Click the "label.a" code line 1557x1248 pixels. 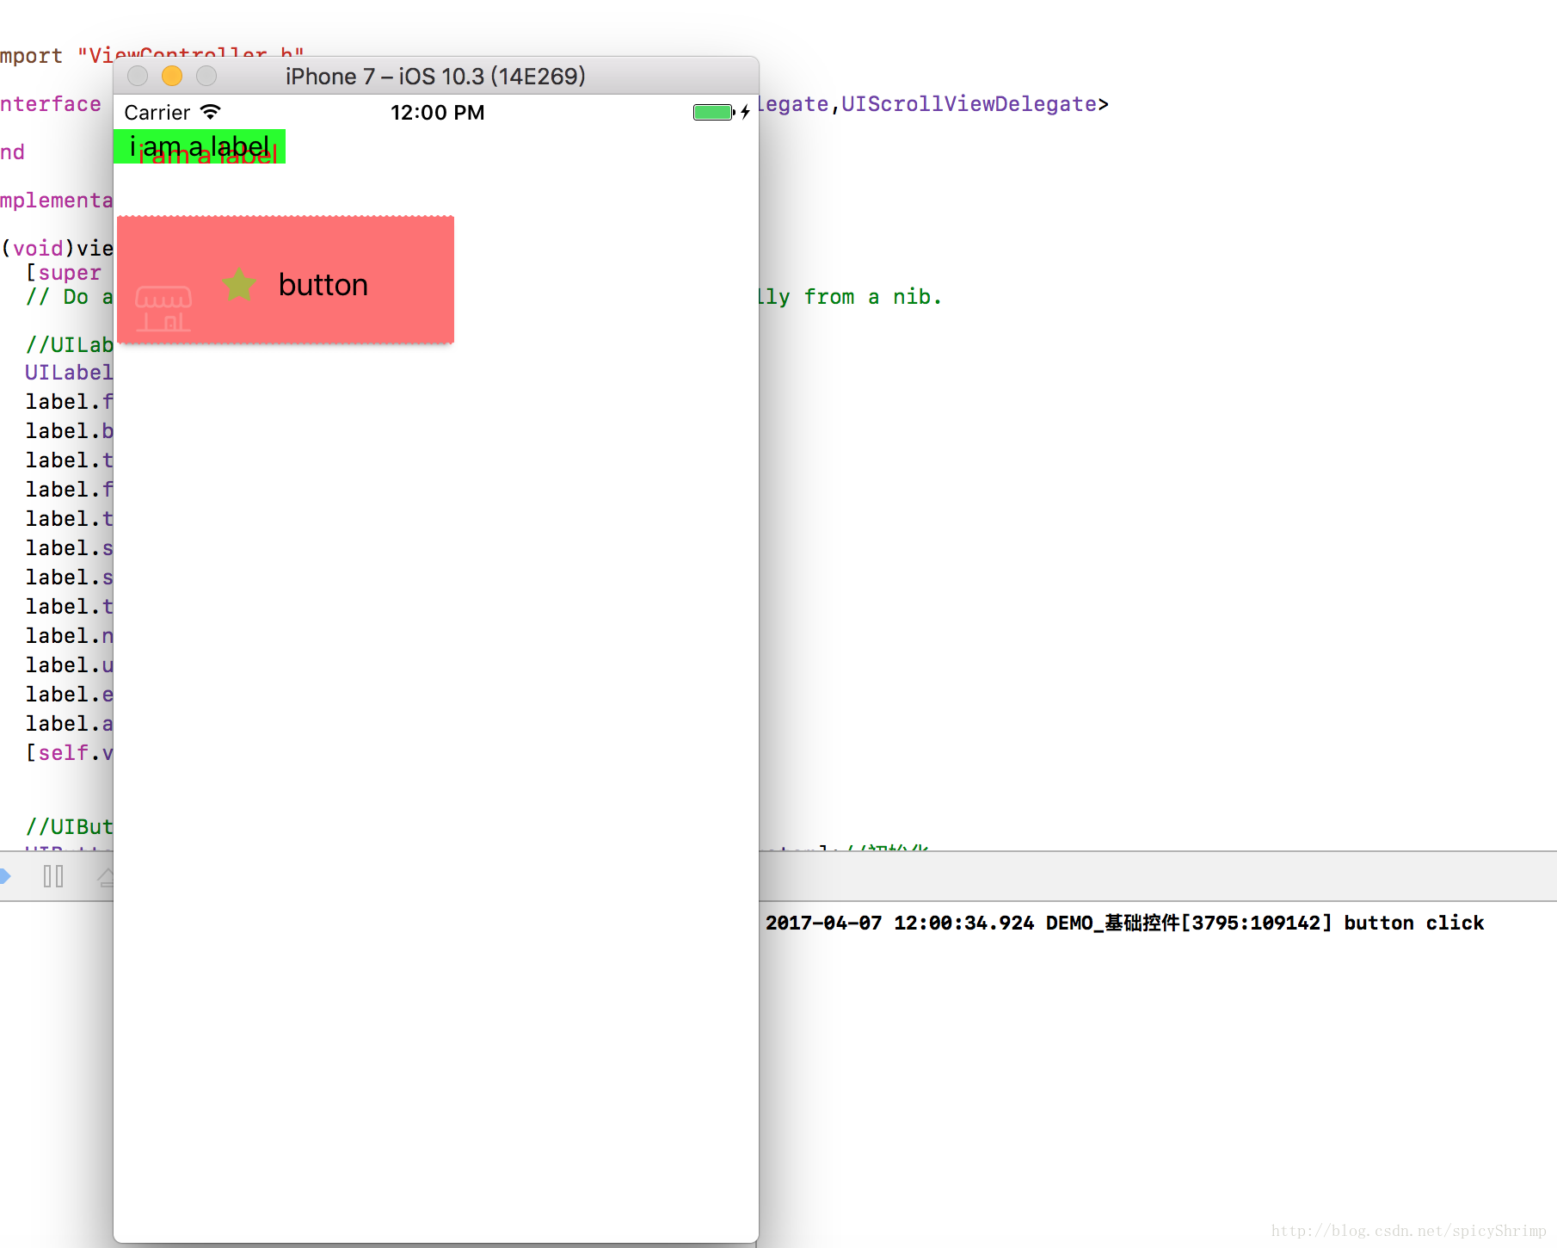pyautogui.click(x=70, y=724)
